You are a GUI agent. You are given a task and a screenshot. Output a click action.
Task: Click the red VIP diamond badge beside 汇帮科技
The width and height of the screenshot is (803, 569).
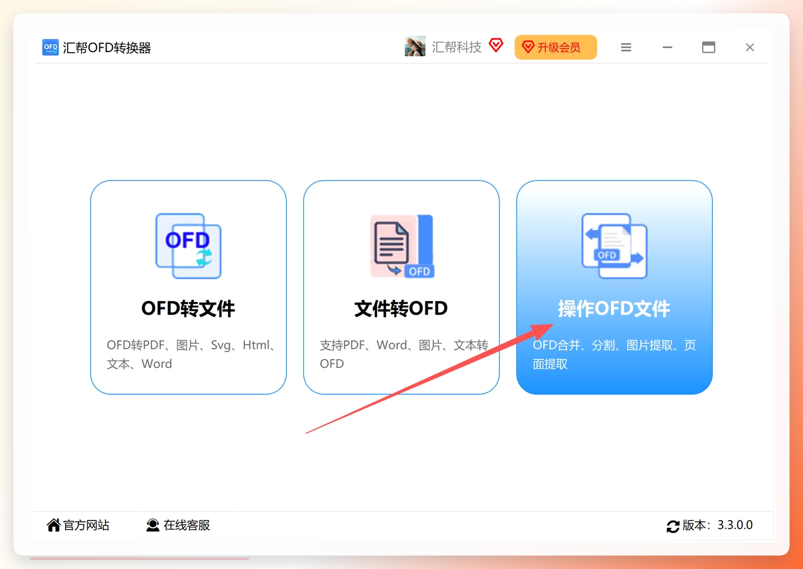(496, 45)
